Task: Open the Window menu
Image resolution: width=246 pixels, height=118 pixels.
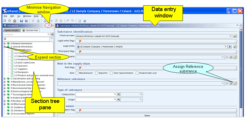Action: click(x=27, y=16)
